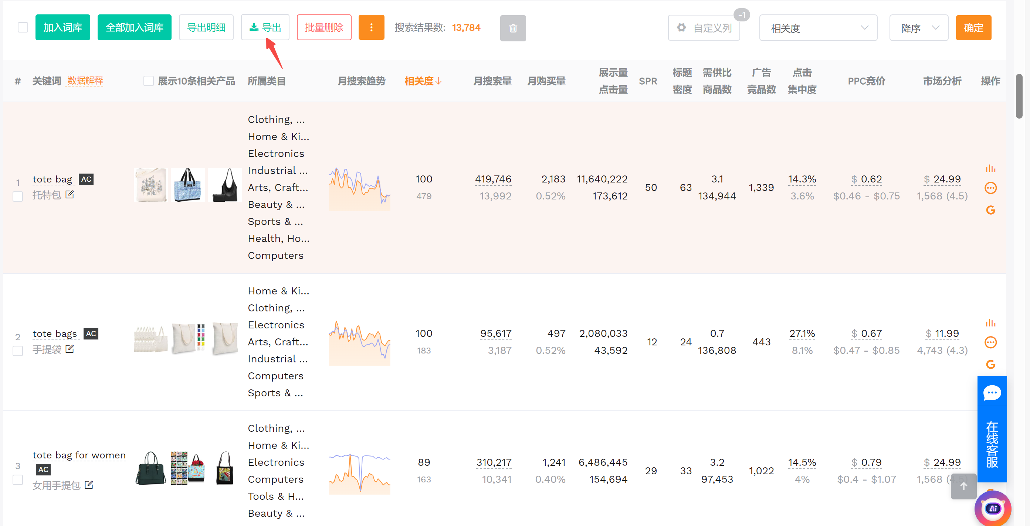This screenshot has width=1030, height=526.
Task: Click the orange ellipsis circle for tote bags
Action: click(x=990, y=342)
